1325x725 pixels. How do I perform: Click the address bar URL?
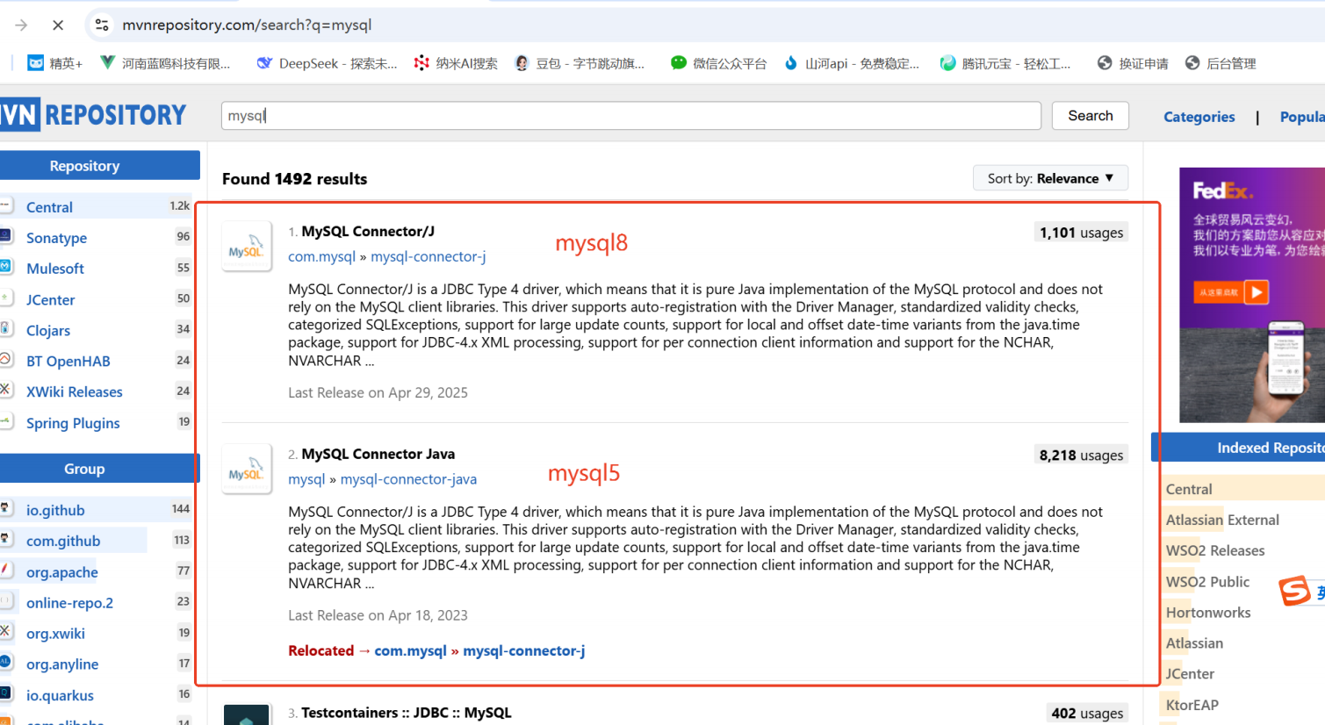click(247, 25)
